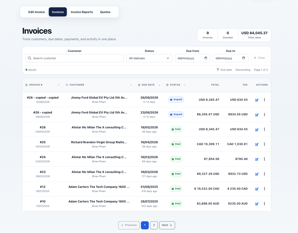298x233 pixels.
Task: Click the 9 Invoices stat
Action: [207, 35]
